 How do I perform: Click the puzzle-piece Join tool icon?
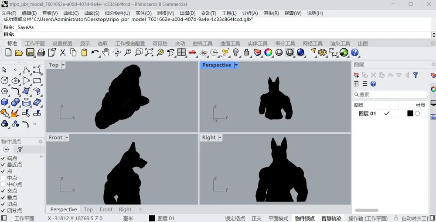(4, 113)
